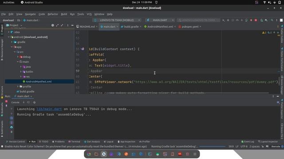Image resolution: width=284 pixels, height=159 pixels.
Task: Expand the kotlin folder in main
Action: pos(21,72)
